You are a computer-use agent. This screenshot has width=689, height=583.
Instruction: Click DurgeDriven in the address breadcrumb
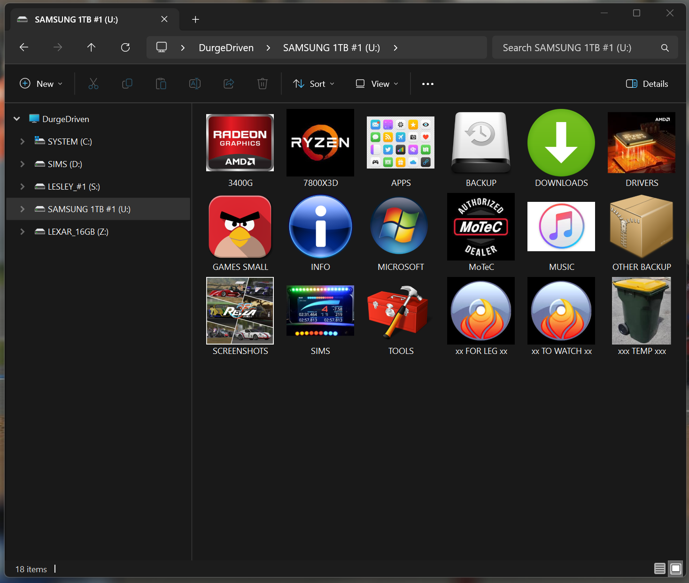click(x=226, y=48)
